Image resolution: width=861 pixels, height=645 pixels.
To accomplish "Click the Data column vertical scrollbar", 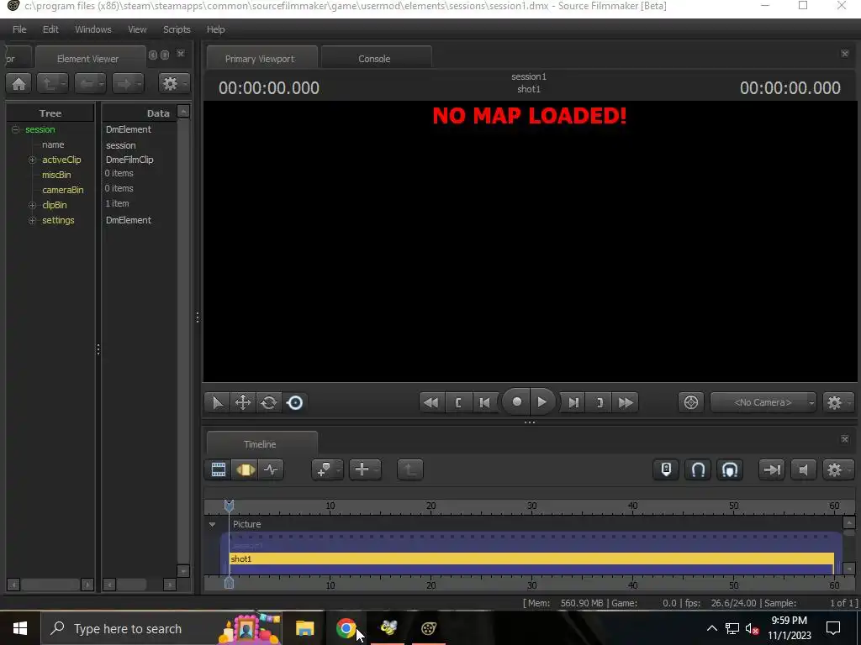I will pyautogui.click(x=183, y=341).
